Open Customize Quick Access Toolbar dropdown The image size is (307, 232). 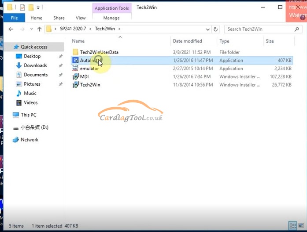[x=38, y=7]
